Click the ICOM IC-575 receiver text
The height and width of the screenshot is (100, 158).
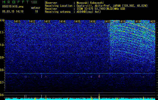pyautogui.click(x=101, y=9)
